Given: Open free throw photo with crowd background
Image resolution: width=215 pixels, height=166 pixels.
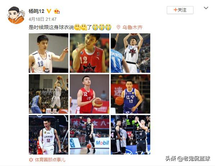Looking at the screenshot, I should click(49, 94).
